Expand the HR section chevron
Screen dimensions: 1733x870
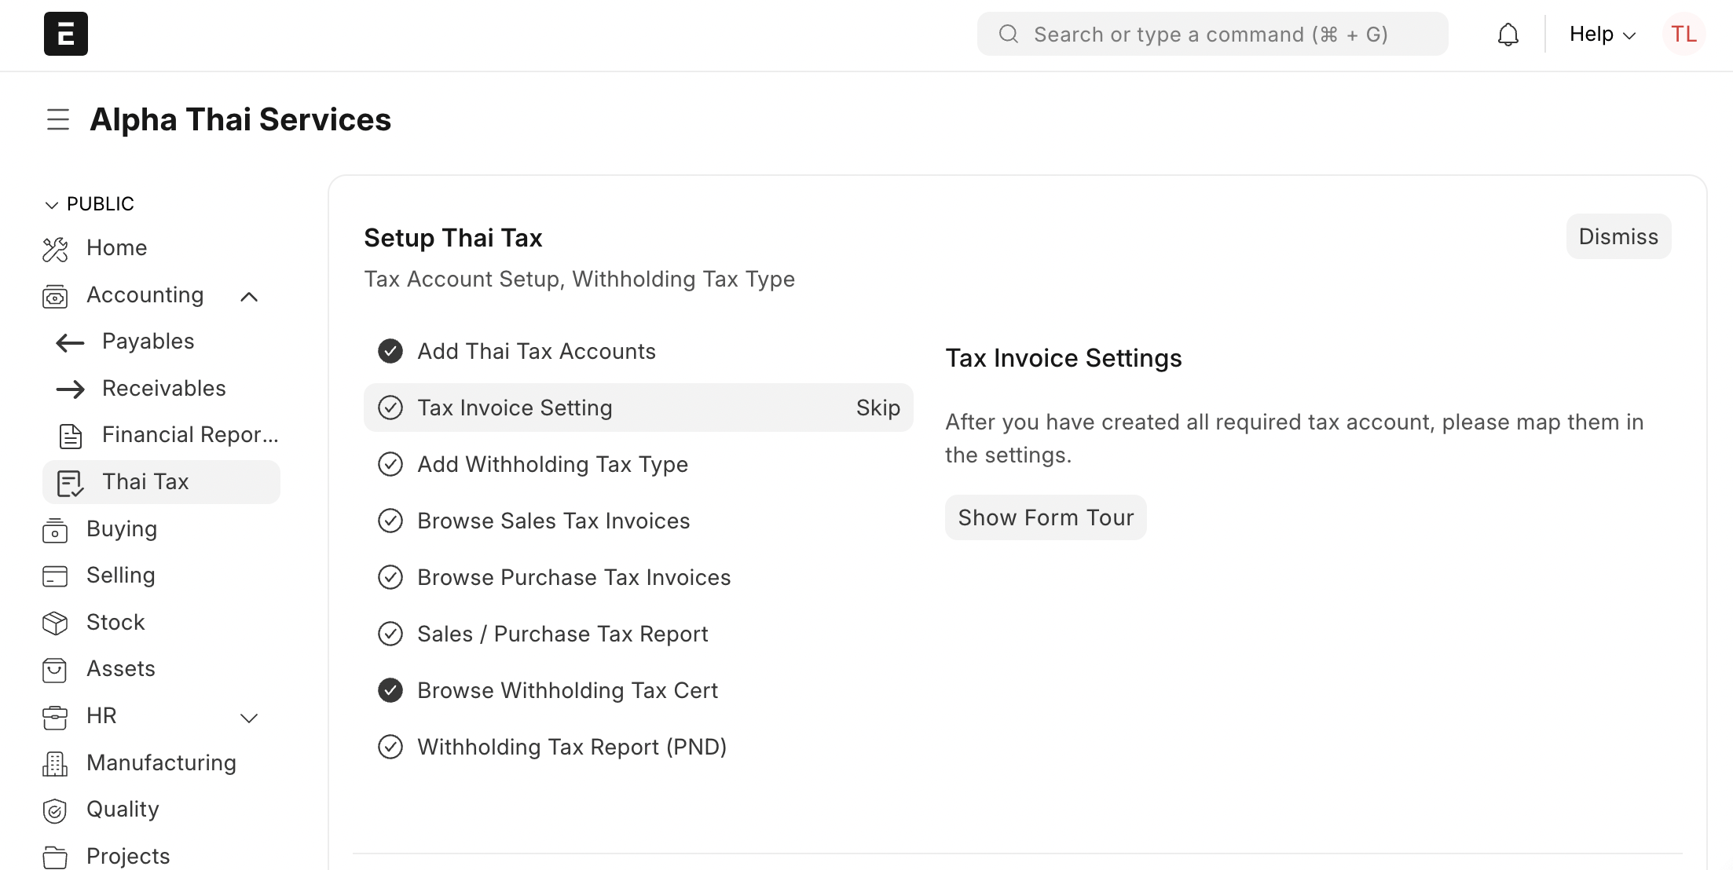click(249, 717)
